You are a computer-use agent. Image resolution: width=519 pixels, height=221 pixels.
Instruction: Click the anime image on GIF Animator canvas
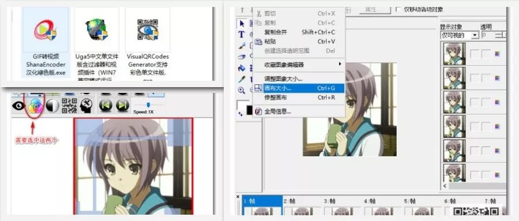pos(350,109)
